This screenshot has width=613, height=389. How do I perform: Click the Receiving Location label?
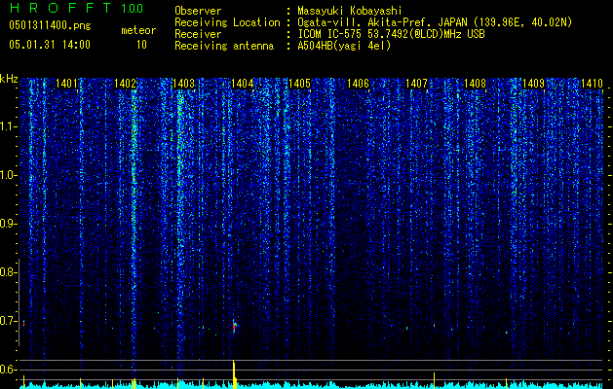pyautogui.click(x=227, y=22)
